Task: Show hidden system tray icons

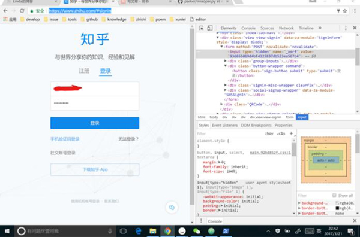Action: coord(268,231)
